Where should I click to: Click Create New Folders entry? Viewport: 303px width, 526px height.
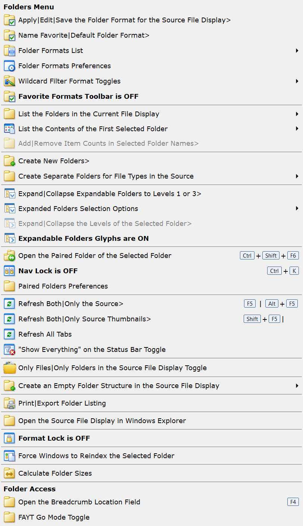click(x=54, y=161)
